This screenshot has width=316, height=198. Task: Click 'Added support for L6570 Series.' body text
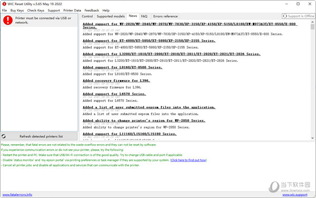tap(110, 101)
